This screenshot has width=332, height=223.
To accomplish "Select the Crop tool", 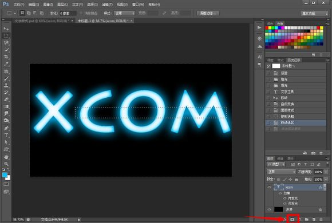I will point(6,57).
